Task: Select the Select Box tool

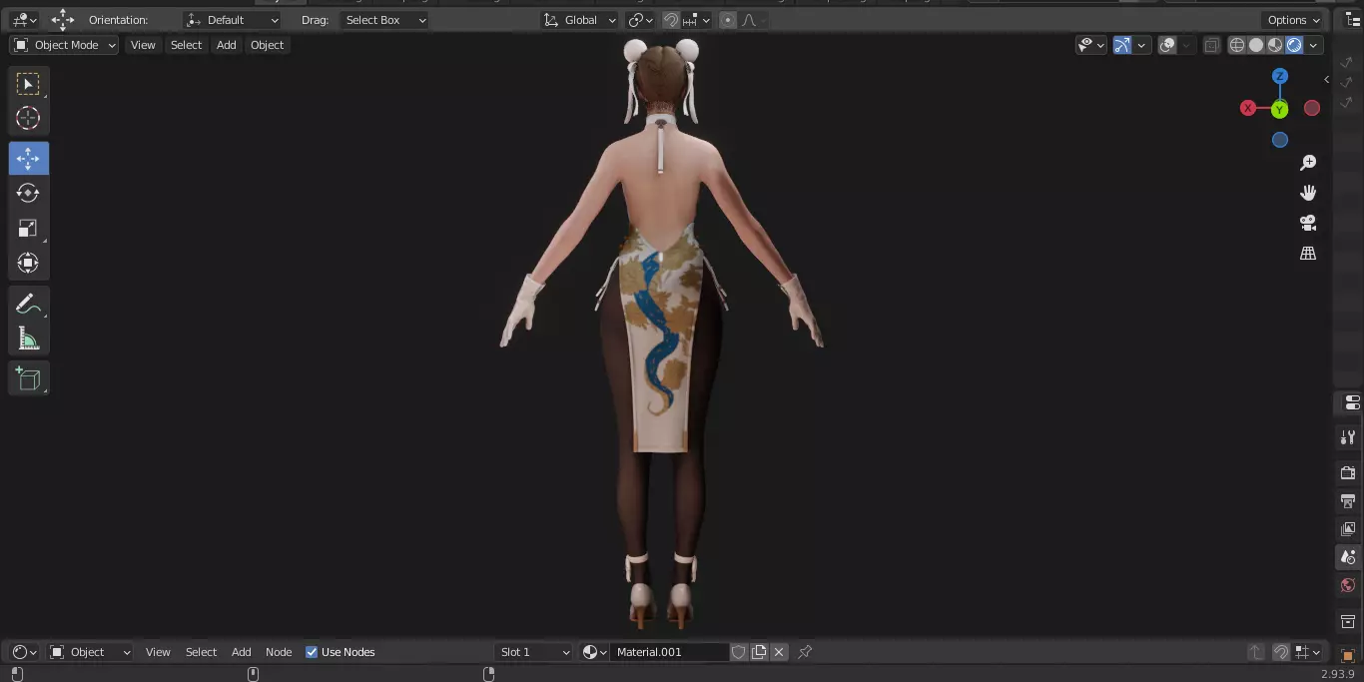Action: [28, 84]
